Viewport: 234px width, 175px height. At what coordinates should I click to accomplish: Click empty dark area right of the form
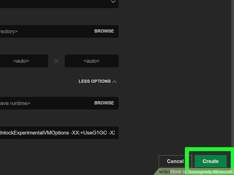click(x=175, y=74)
